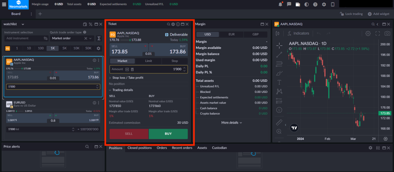Select the crosshair cursor tool on chart
Viewport: 394px width, 172px height.
[x=279, y=45]
